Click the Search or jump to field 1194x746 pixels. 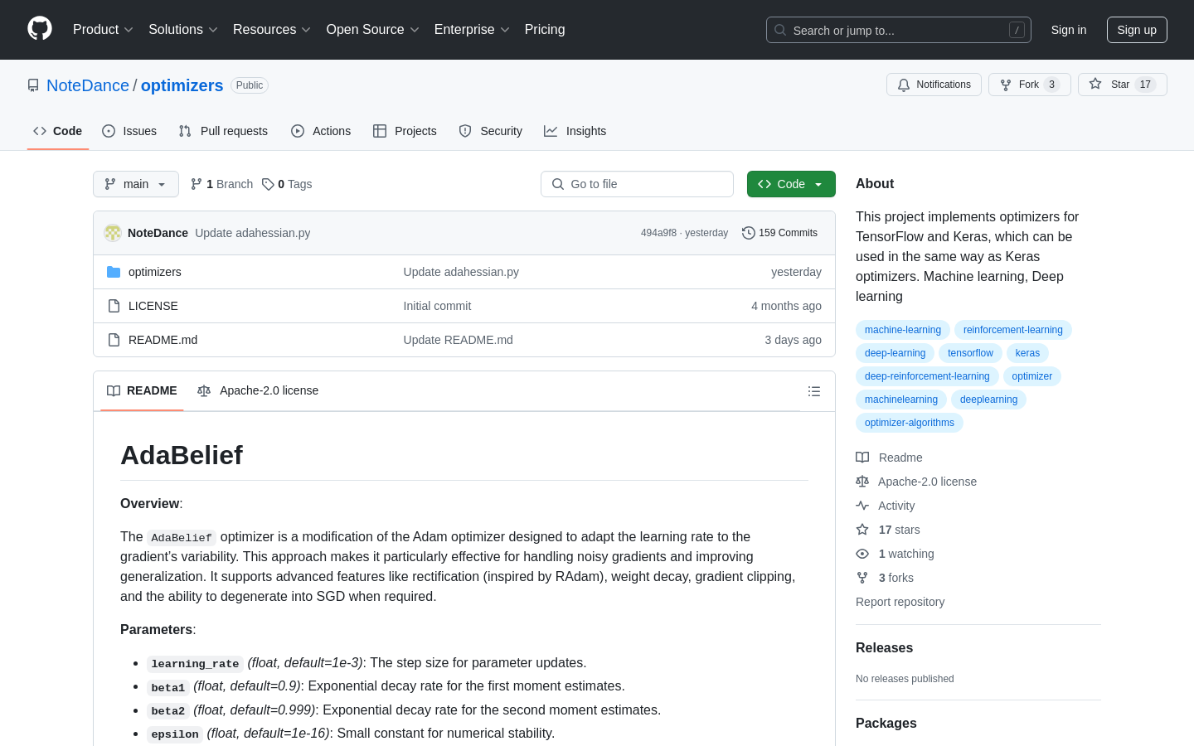coord(899,30)
